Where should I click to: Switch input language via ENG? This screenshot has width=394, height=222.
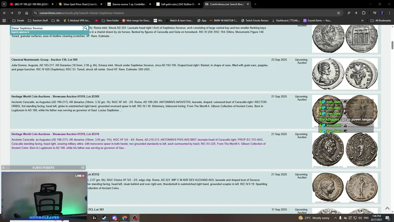pos(366,218)
